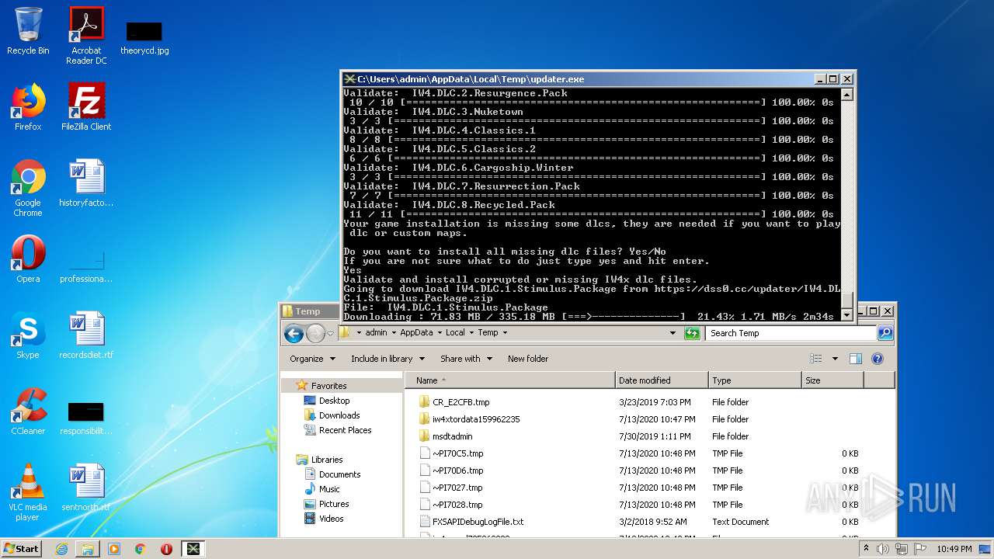The width and height of the screenshot is (994, 559).
Task: Select the iw4xtordata159962235 folder
Action: [x=476, y=419]
